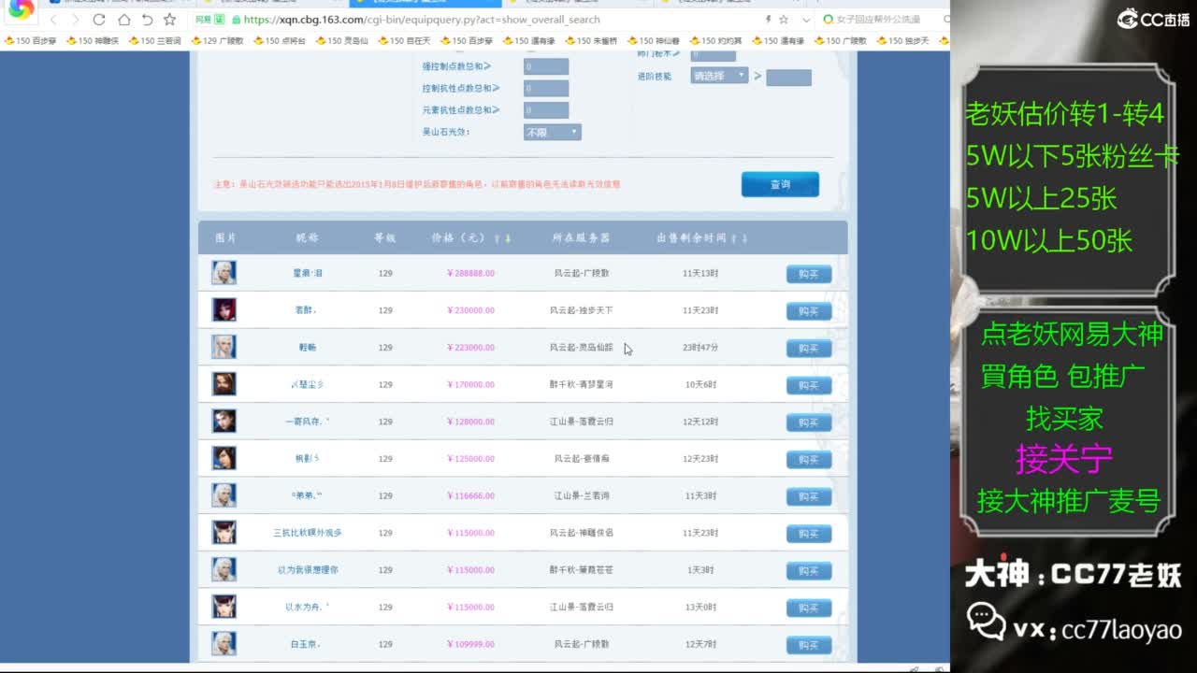Open bookmark '129 广陵散' in bookmarks bar
This screenshot has width=1197, height=673.
click(217, 41)
